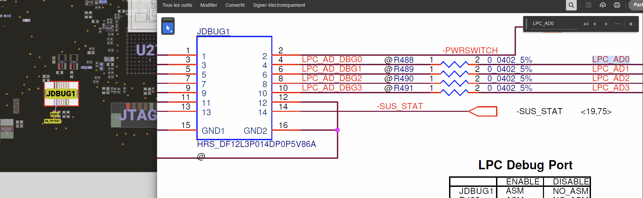Close the LPC_AD0 find bar
The width and height of the screenshot is (643, 198).
click(631, 24)
